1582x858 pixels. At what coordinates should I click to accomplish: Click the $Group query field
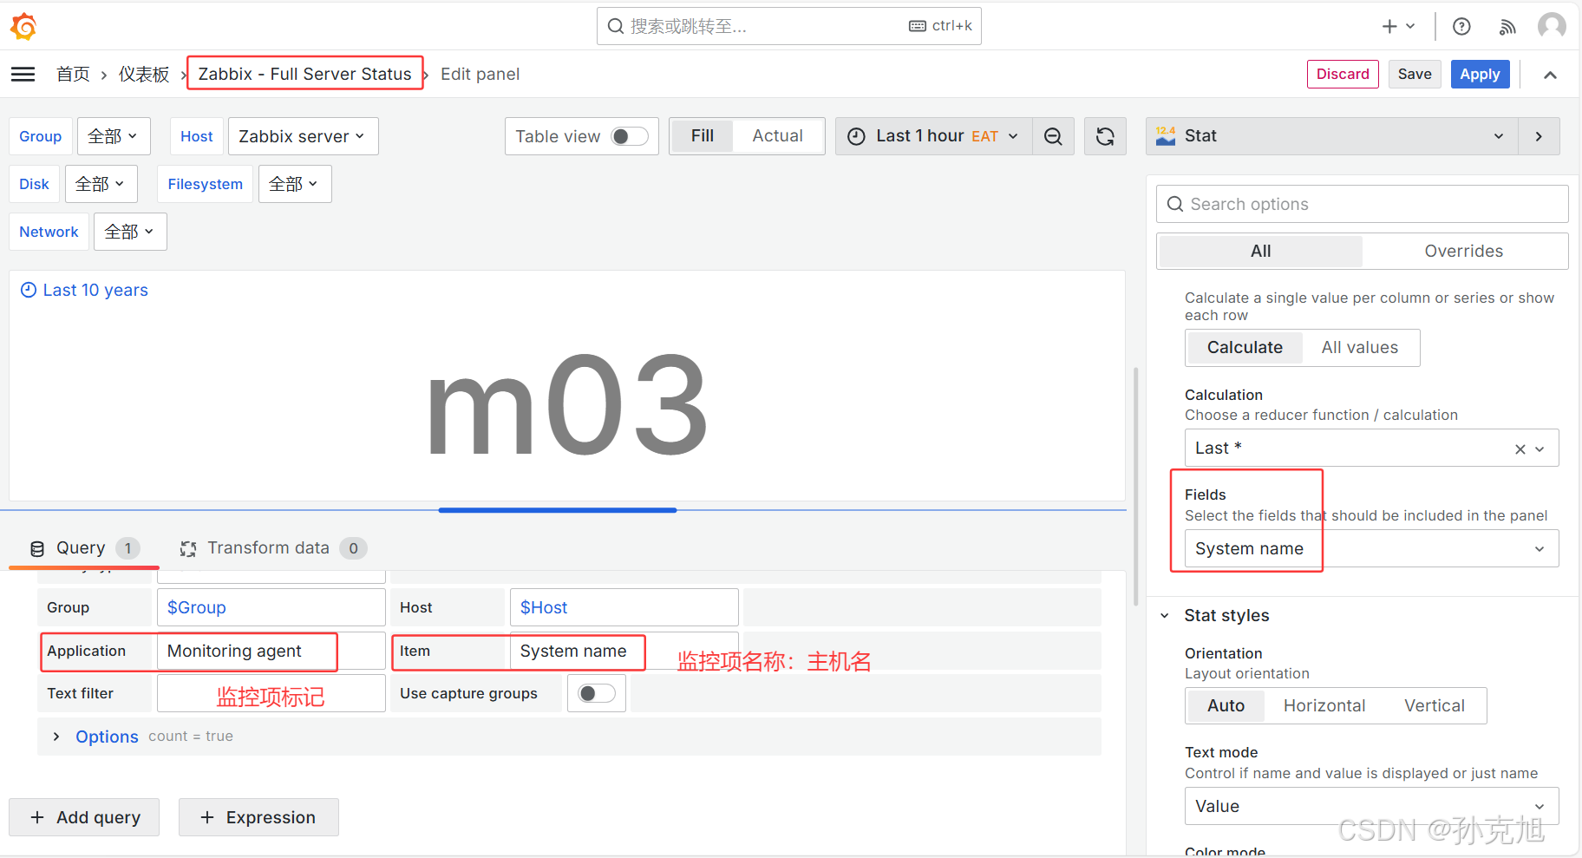pyautogui.click(x=271, y=607)
